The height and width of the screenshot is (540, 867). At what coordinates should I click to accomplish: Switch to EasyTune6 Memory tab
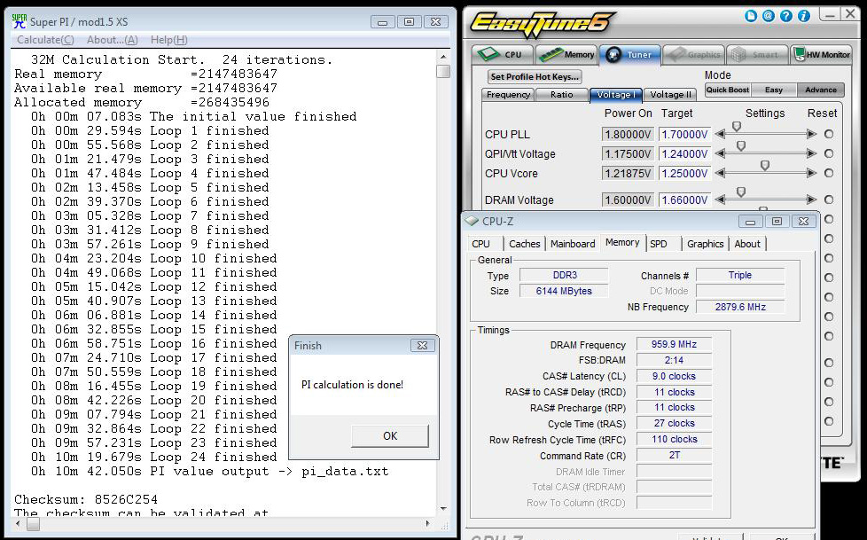[566, 55]
